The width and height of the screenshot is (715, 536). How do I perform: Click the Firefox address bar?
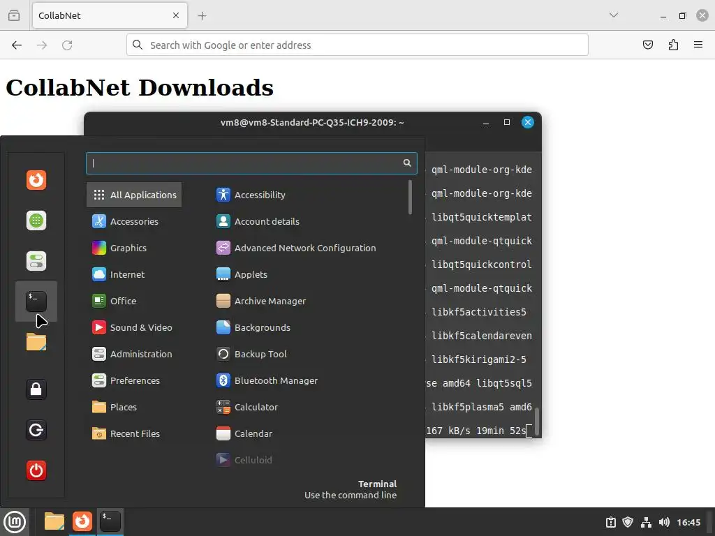click(x=357, y=45)
